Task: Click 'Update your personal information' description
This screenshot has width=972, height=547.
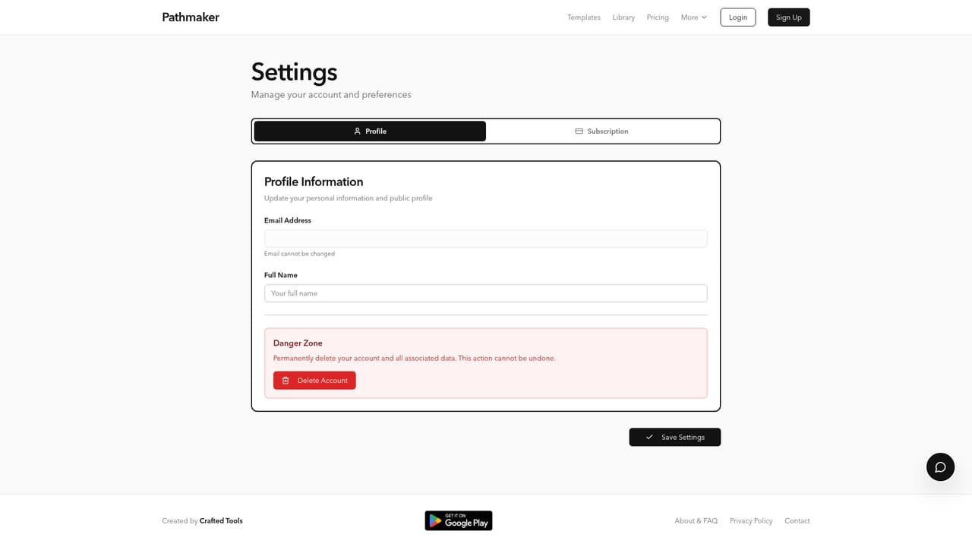Action: click(349, 198)
